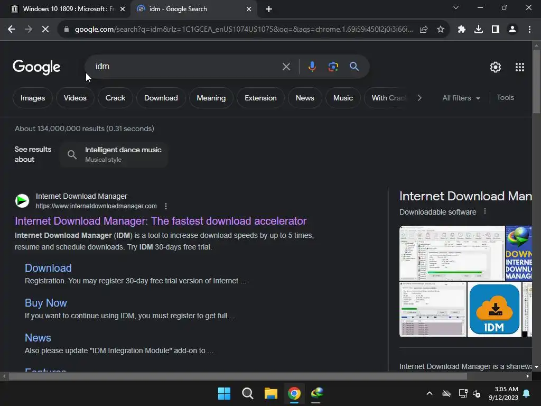Click the share page icon in address bar
The image size is (541, 406).
(x=424, y=30)
